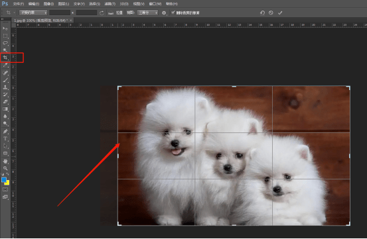Select the Rectangular Marquee tool
Viewport: 367px width, 239px height.
coord(5,36)
